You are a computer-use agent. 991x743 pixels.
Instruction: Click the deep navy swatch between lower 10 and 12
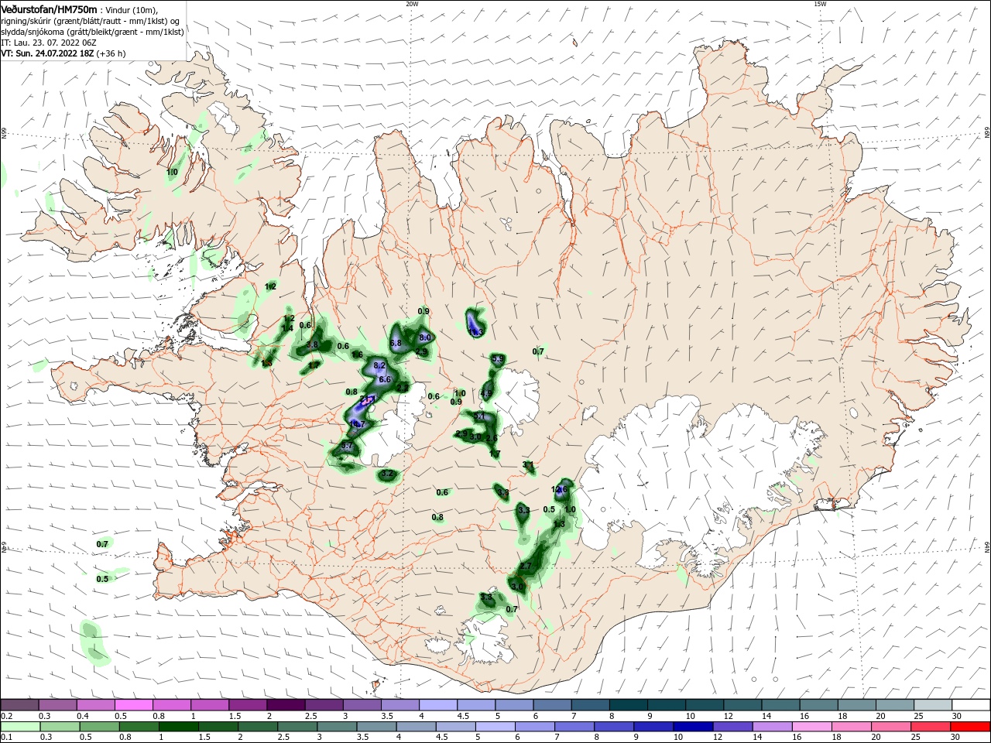tap(694, 727)
